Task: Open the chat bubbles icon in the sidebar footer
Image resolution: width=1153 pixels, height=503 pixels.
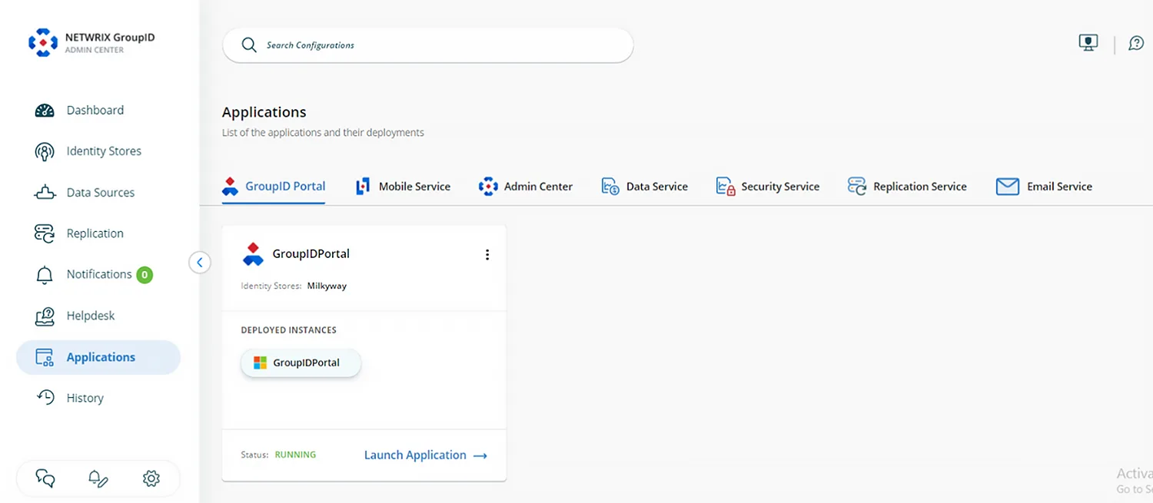Action: 45,478
